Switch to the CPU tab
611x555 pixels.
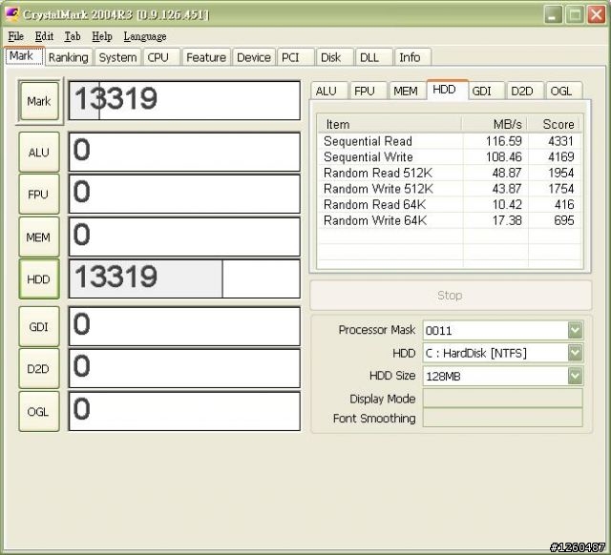pos(161,57)
